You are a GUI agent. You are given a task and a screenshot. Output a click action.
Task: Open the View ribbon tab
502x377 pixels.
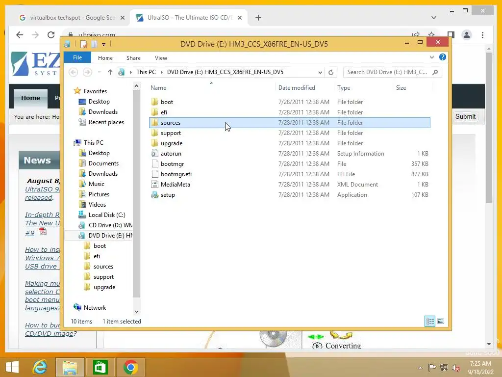(x=161, y=58)
